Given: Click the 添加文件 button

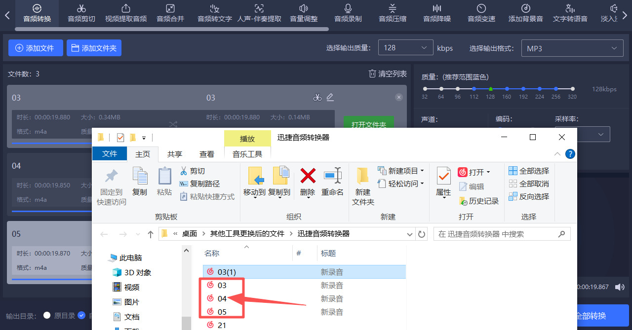Looking at the screenshot, I should 36,48.
